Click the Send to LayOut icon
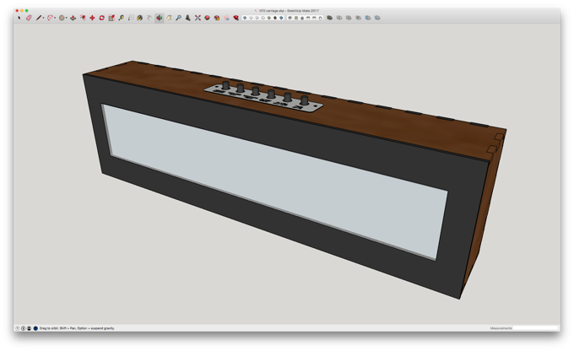Image resolution: width=574 pixels, height=351 pixels. (x=226, y=18)
